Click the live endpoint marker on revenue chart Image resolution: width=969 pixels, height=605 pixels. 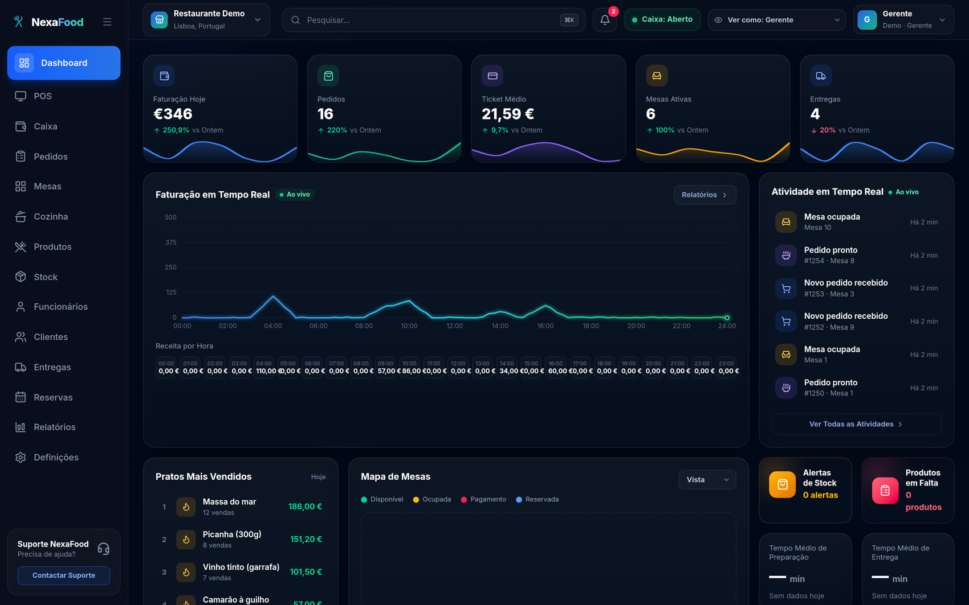pos(727,318)
